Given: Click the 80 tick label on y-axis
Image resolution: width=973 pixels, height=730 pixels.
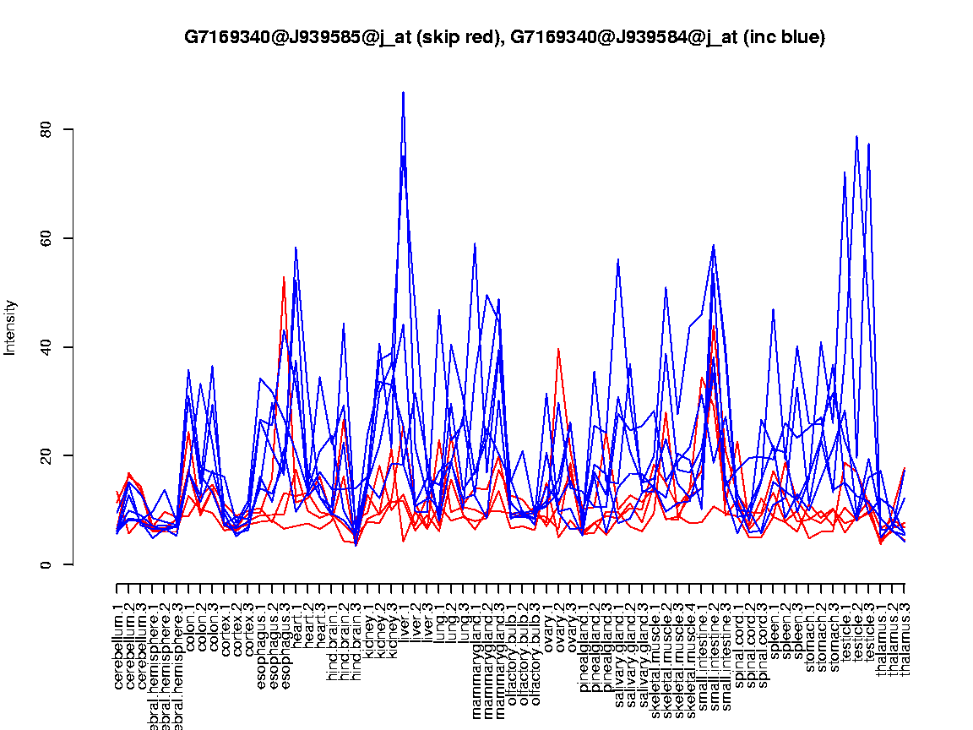Looking at the screenshot, I should pos(48,129).
